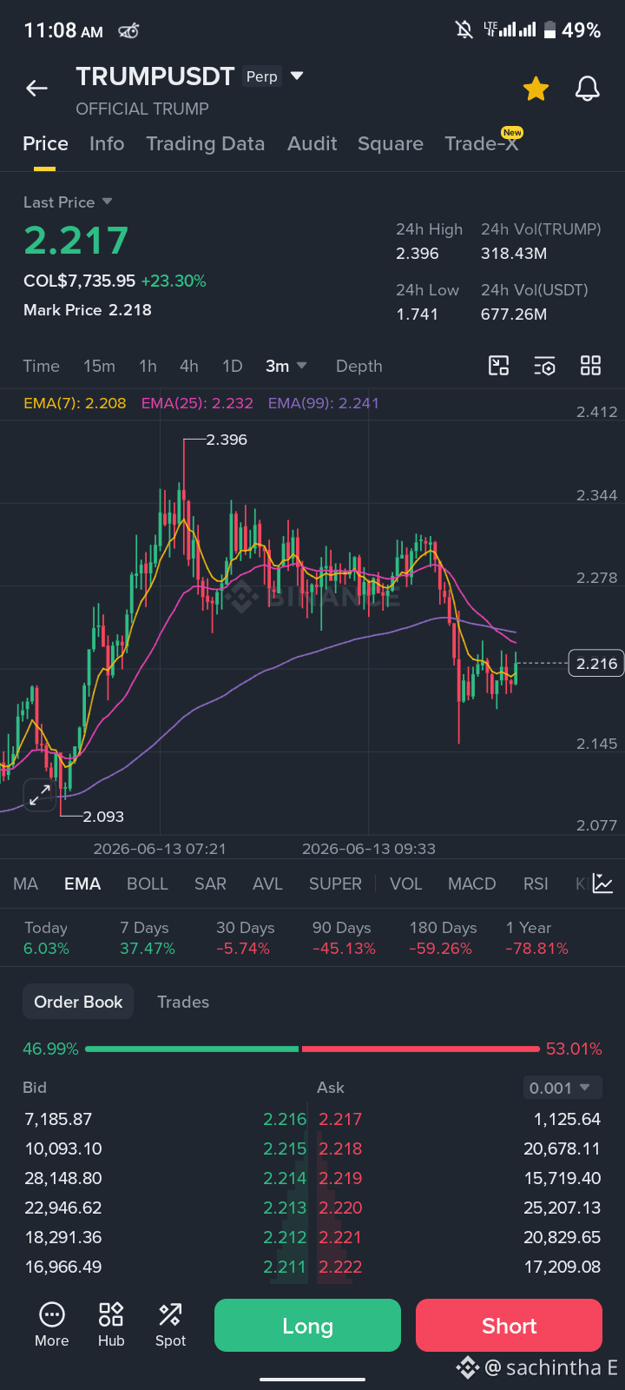625x1390 pixels.
Task: Open the Hub icon
Action: click(111, 1326)
